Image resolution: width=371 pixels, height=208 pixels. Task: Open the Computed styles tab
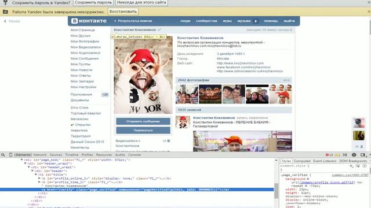302,161
